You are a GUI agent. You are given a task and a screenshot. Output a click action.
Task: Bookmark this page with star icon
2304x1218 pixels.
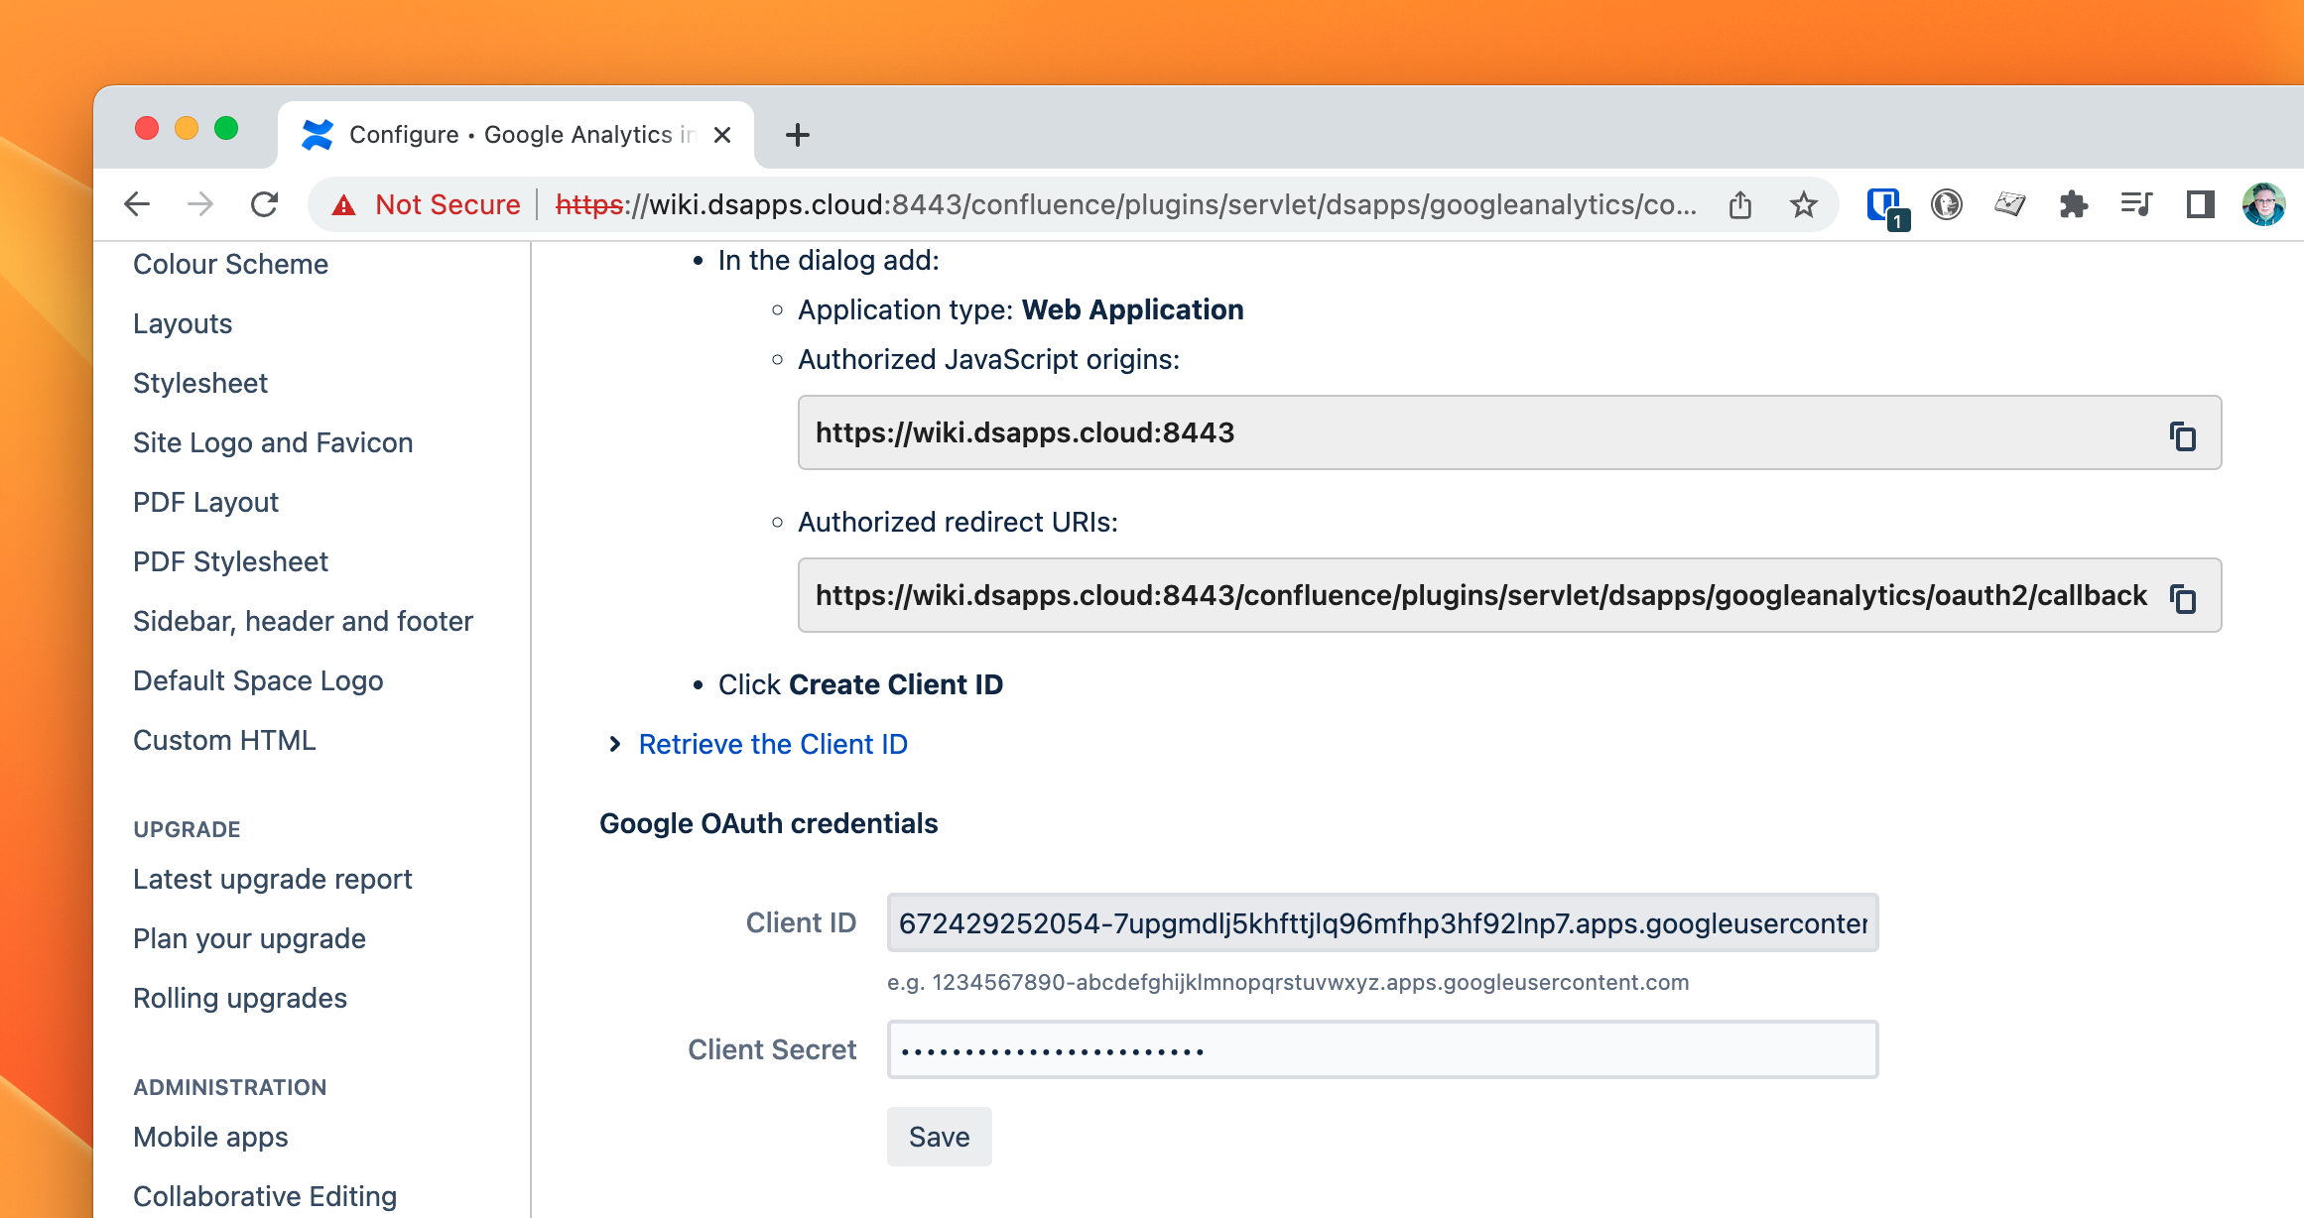(x=1803, y=204)
